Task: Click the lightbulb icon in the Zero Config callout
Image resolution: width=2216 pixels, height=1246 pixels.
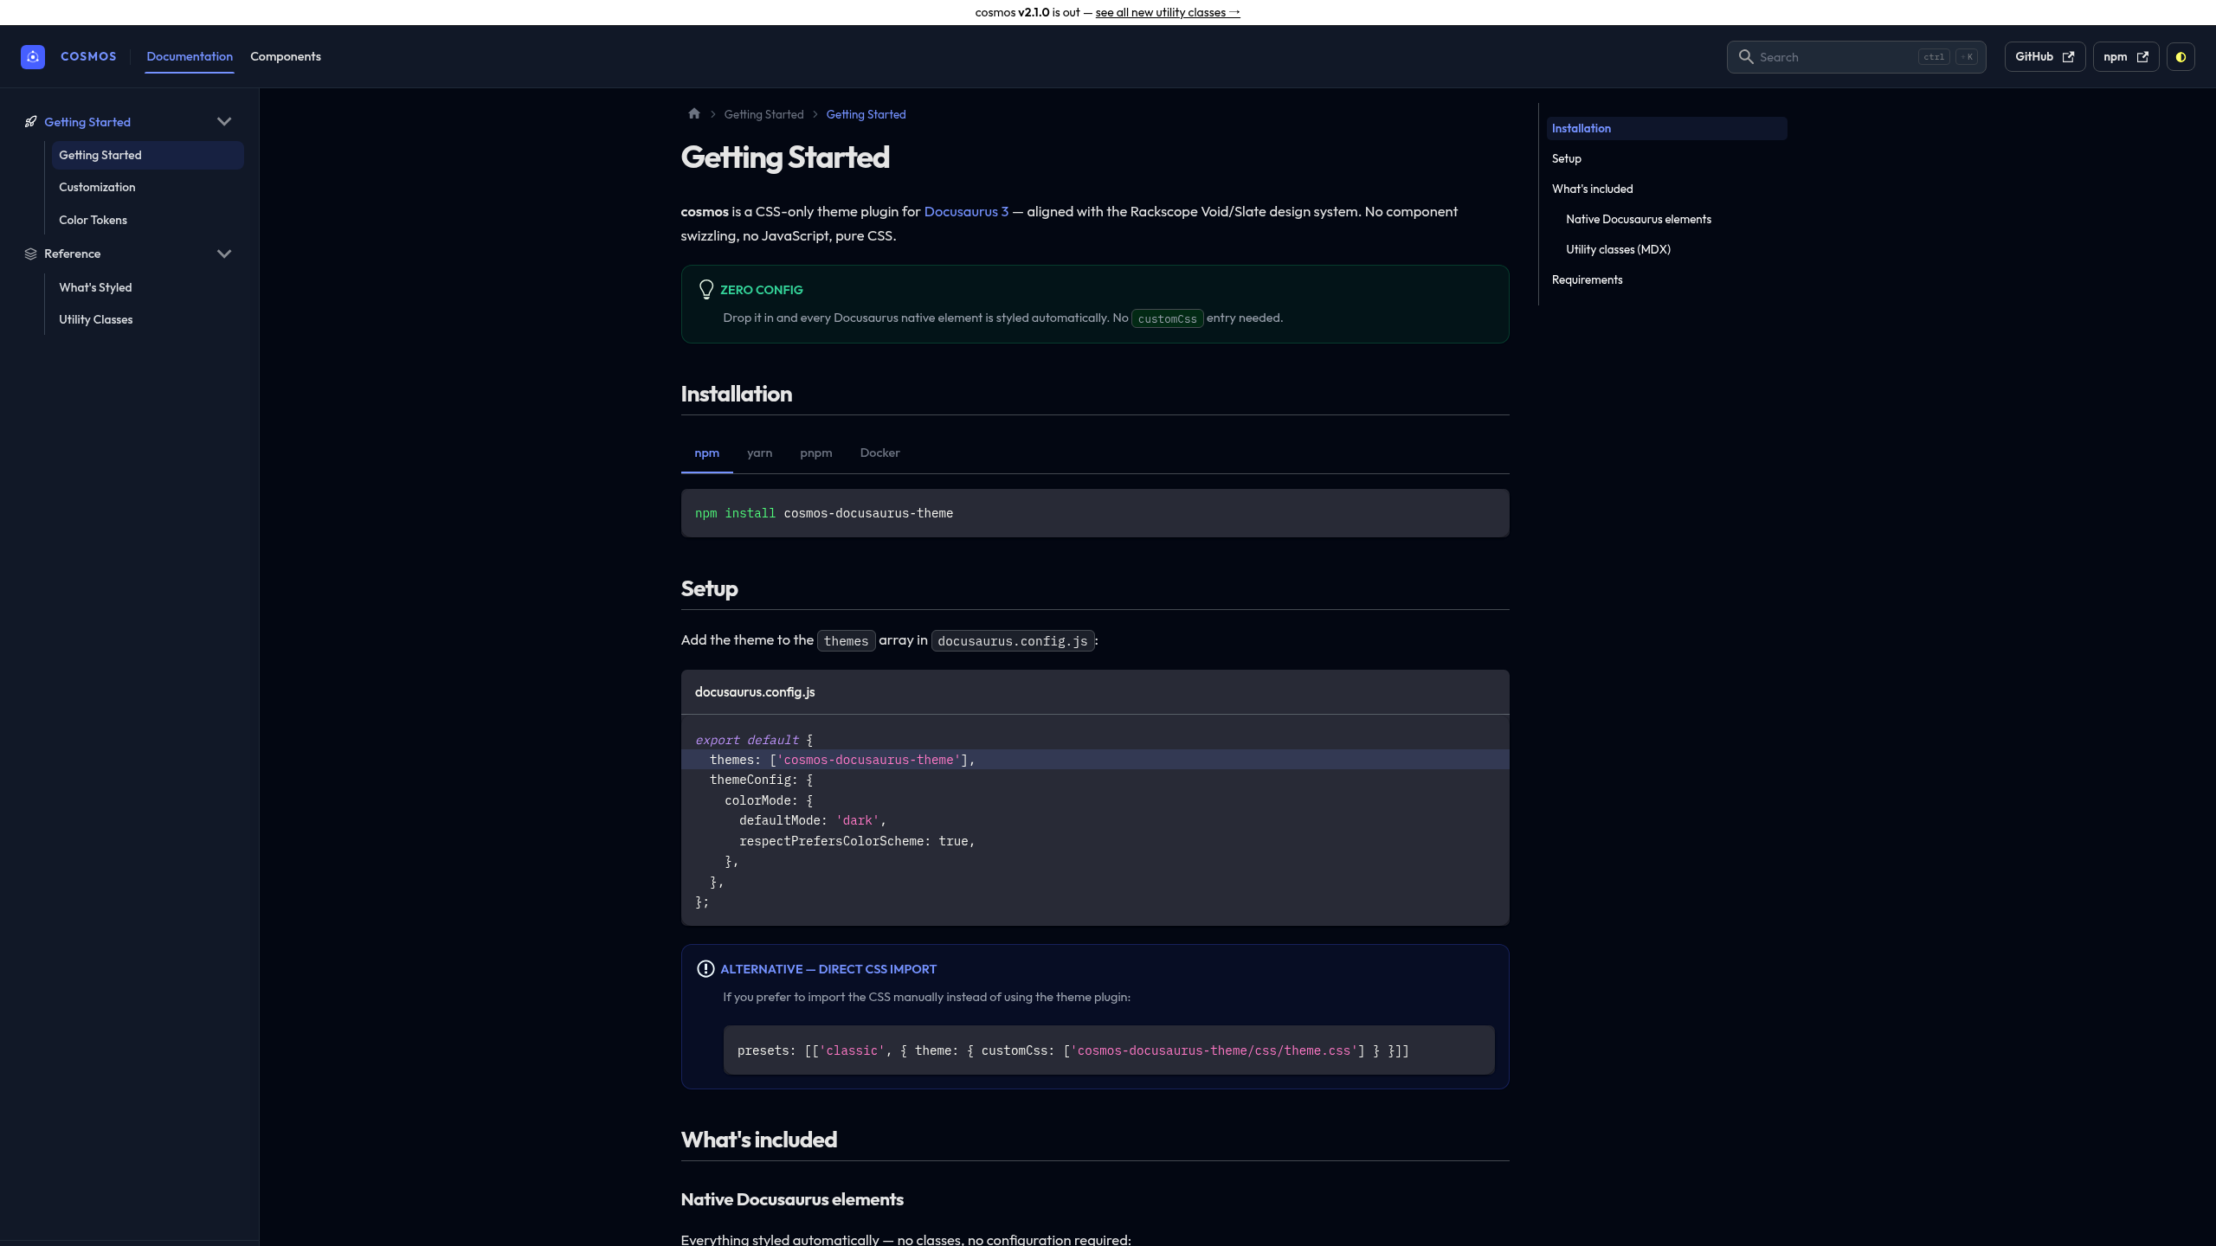Action: (706, 289)
